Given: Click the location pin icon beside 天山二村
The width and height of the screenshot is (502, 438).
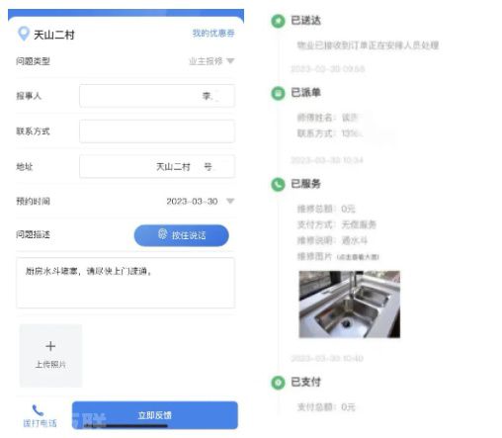Looking at the screenshot, I should click(24, 34).
